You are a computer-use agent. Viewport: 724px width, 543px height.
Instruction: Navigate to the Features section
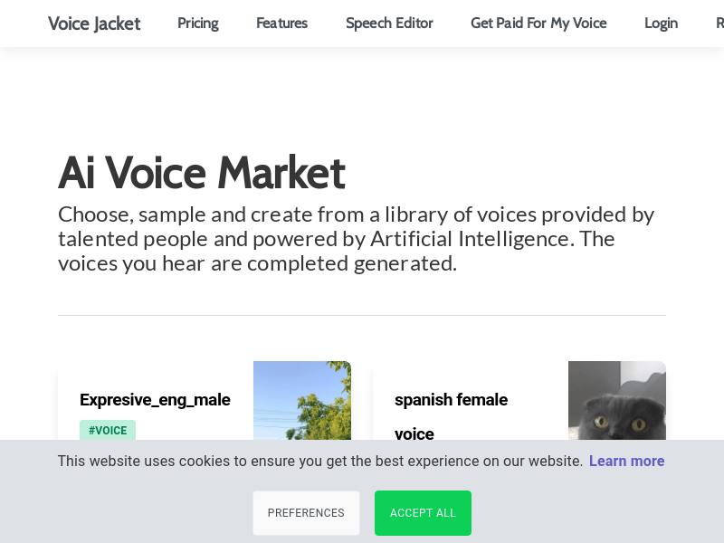click(281, 24)
